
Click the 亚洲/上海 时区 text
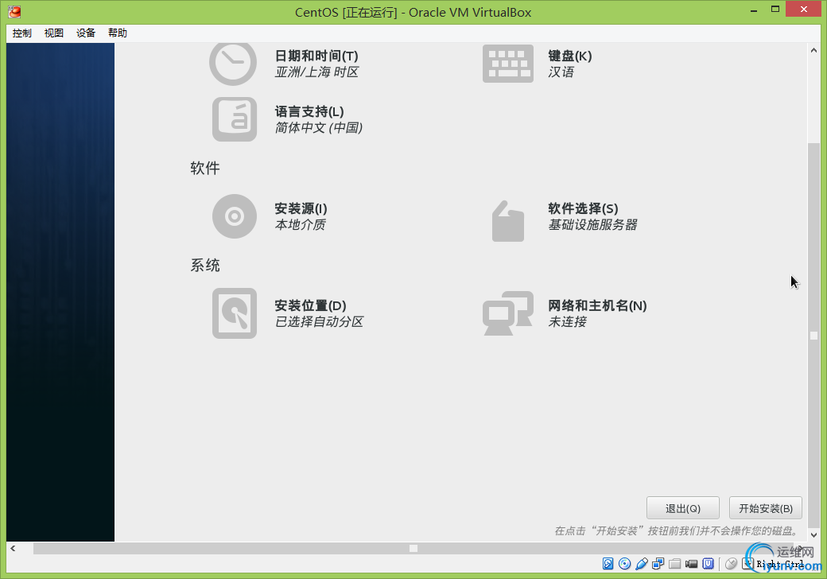point(317,72)
